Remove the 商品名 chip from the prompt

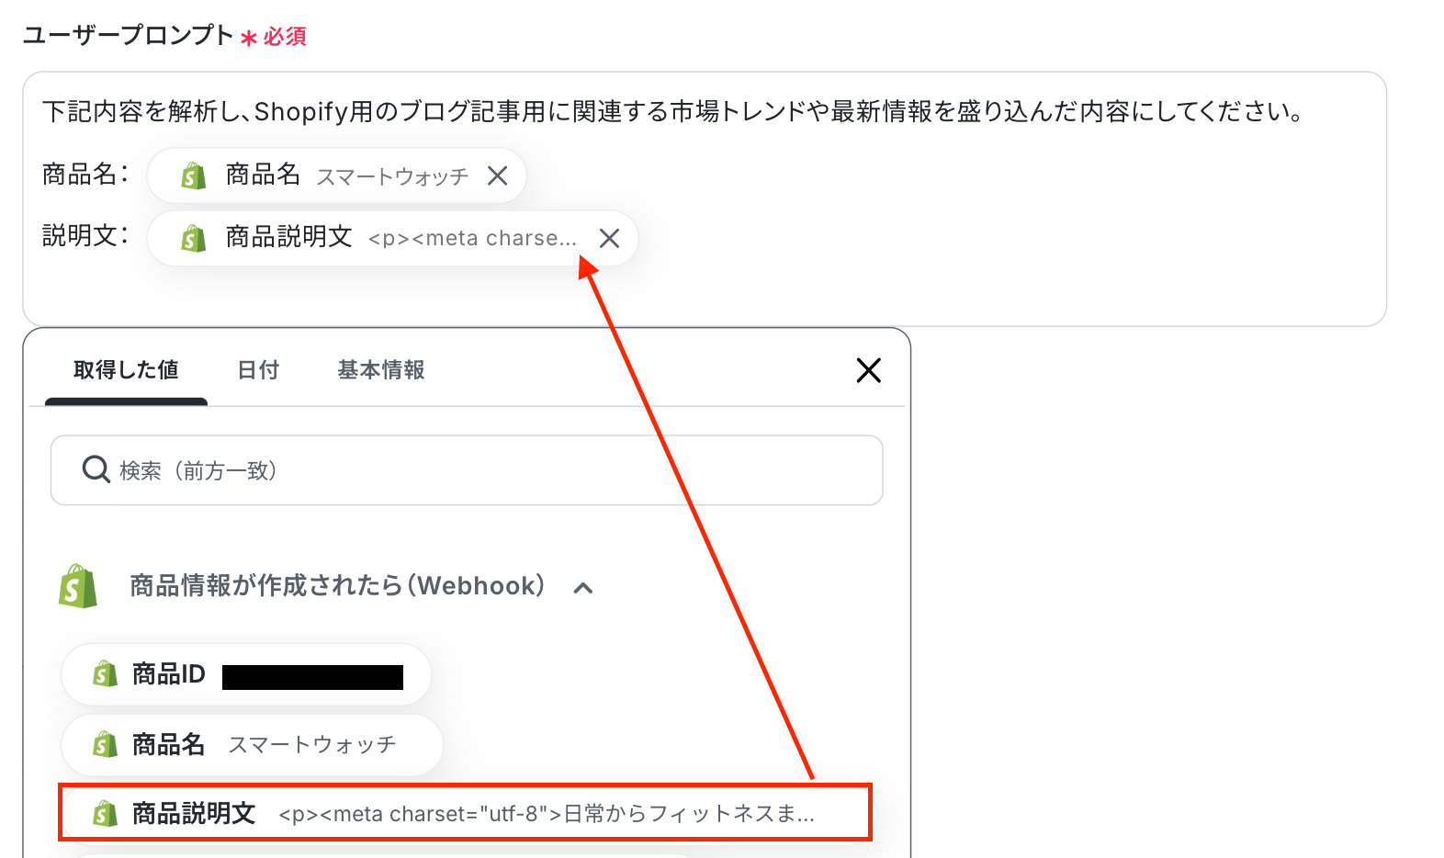point(497,175)
